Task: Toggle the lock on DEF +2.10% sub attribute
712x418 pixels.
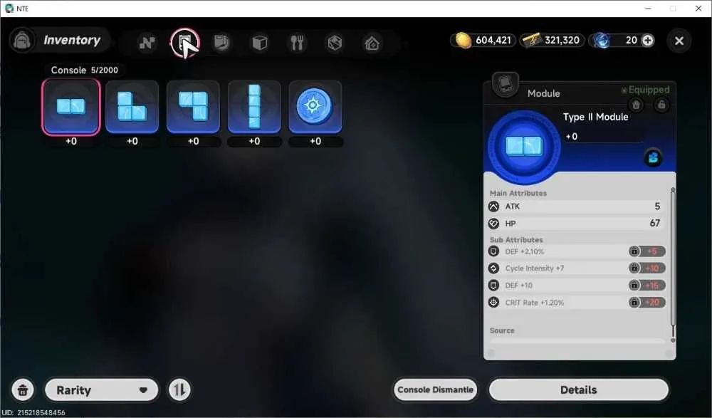Action: pos(634,251)
